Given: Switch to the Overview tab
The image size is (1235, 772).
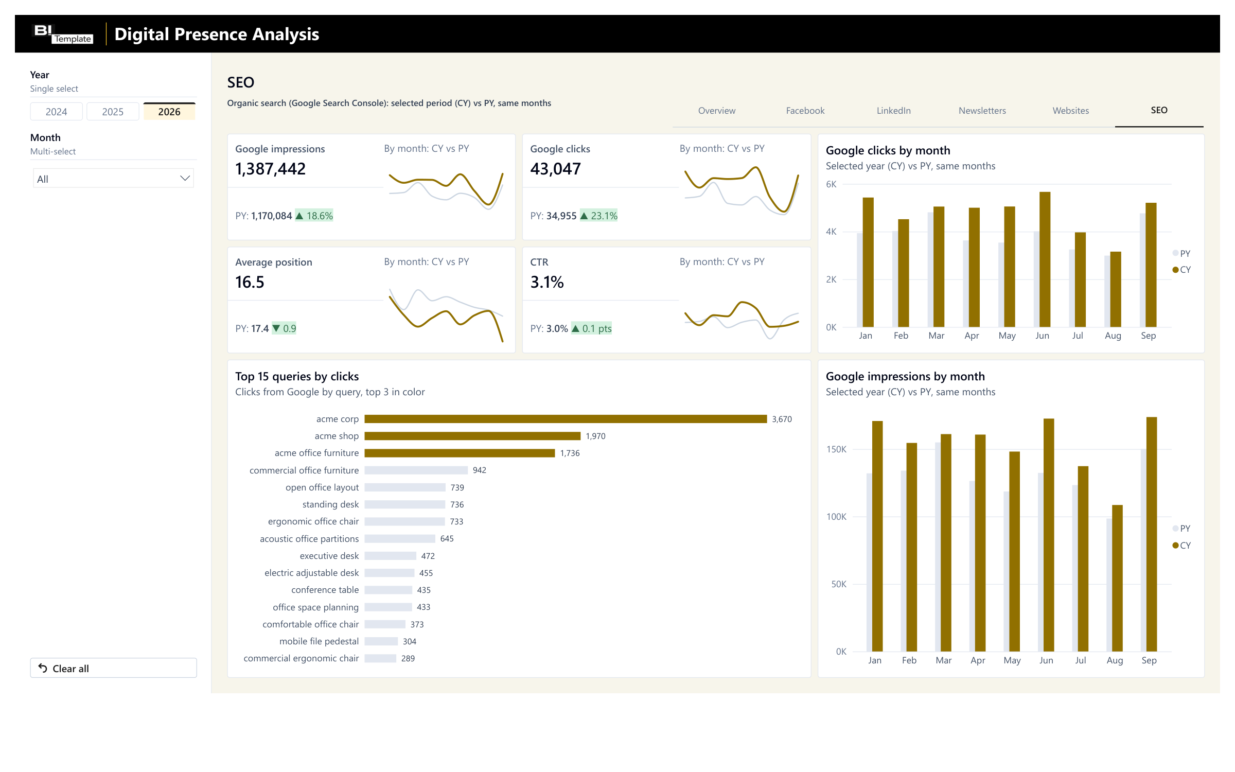Looking at the screenshot, I should coord(717,111).
